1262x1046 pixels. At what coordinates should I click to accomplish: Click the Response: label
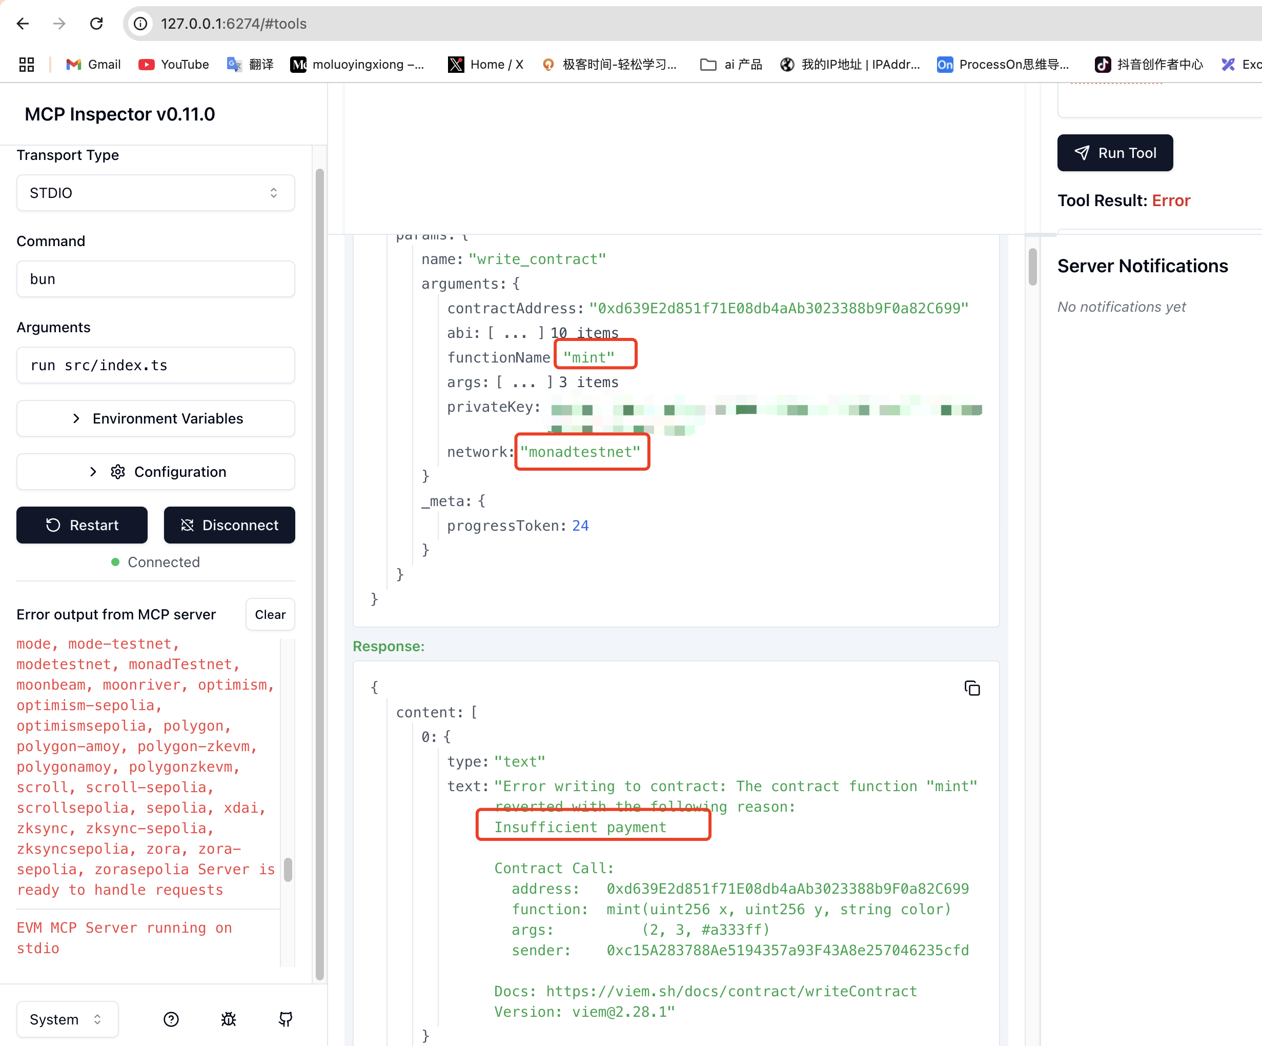click(x=388, y=646)
